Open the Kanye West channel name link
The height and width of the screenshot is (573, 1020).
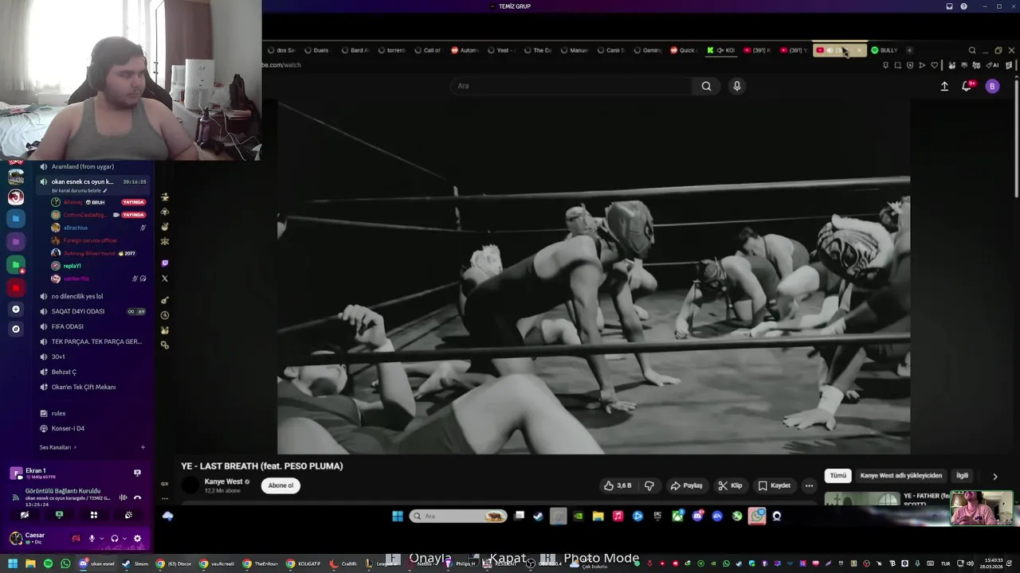point(223,481)
